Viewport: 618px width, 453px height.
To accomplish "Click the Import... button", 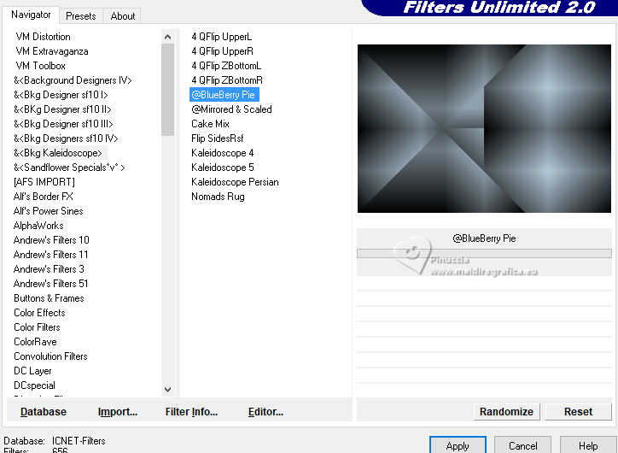I will click(118, 412).
